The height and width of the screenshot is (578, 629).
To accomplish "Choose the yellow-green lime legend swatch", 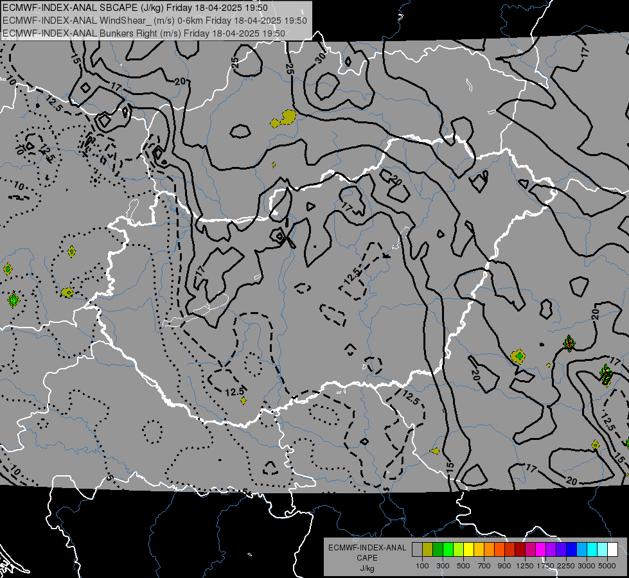I will [459, 550].
